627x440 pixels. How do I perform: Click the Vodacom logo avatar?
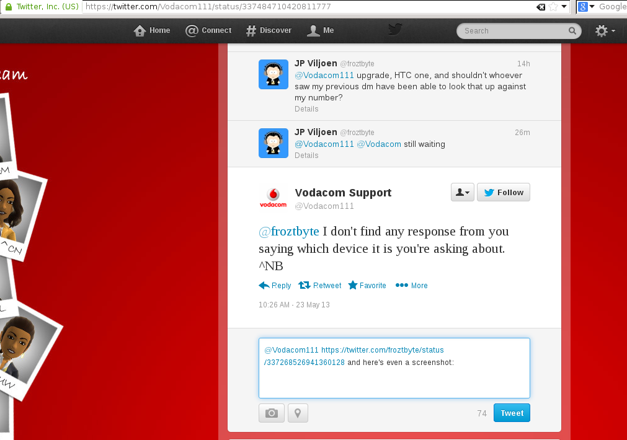click(x=273, y=198)
